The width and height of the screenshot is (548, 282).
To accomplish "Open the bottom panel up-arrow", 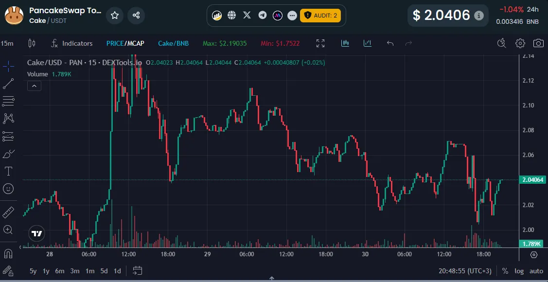I will tap(271, 279).
